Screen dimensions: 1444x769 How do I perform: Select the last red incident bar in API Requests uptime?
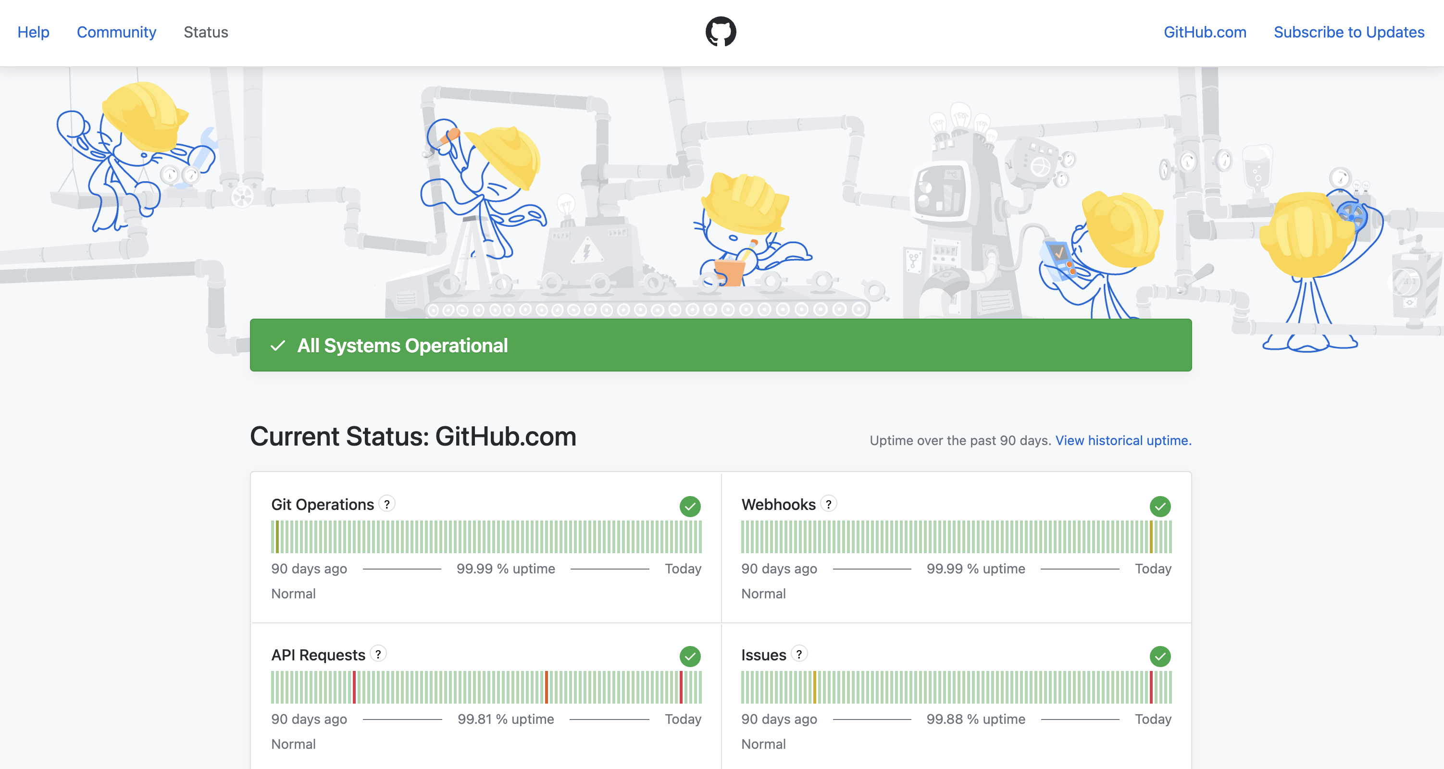[x=681, y=687]
